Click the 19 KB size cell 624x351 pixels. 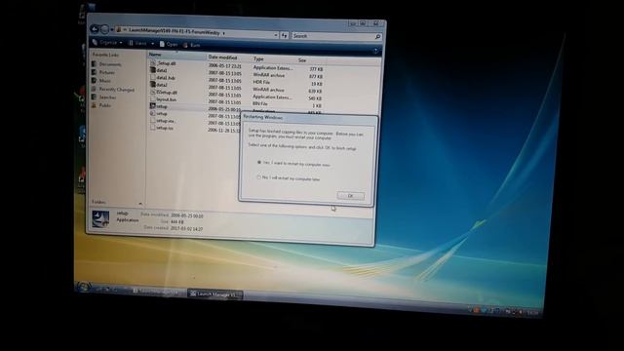coord(317,84)
